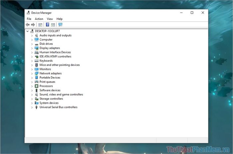Image resolution: width=233 pixels, height=154 pixels.
Task: Click the Keyboards icon
Action: tap(36, 61)
